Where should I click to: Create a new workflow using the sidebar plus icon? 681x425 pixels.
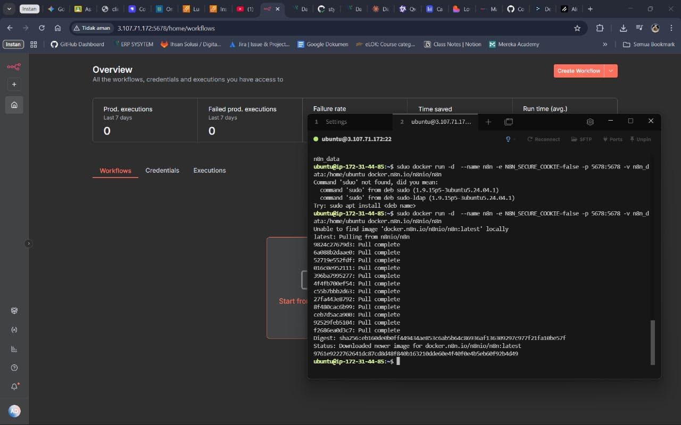click(14, 84)
